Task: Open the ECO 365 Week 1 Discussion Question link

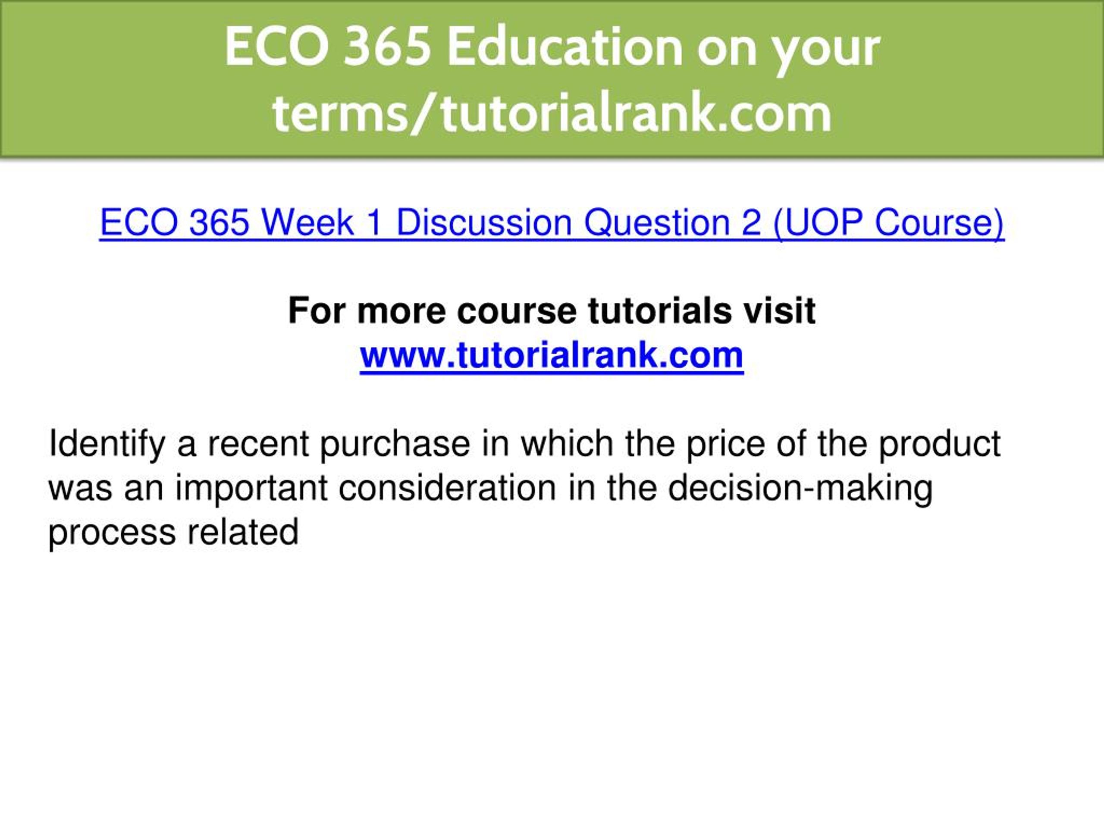Action: [552, 223]
